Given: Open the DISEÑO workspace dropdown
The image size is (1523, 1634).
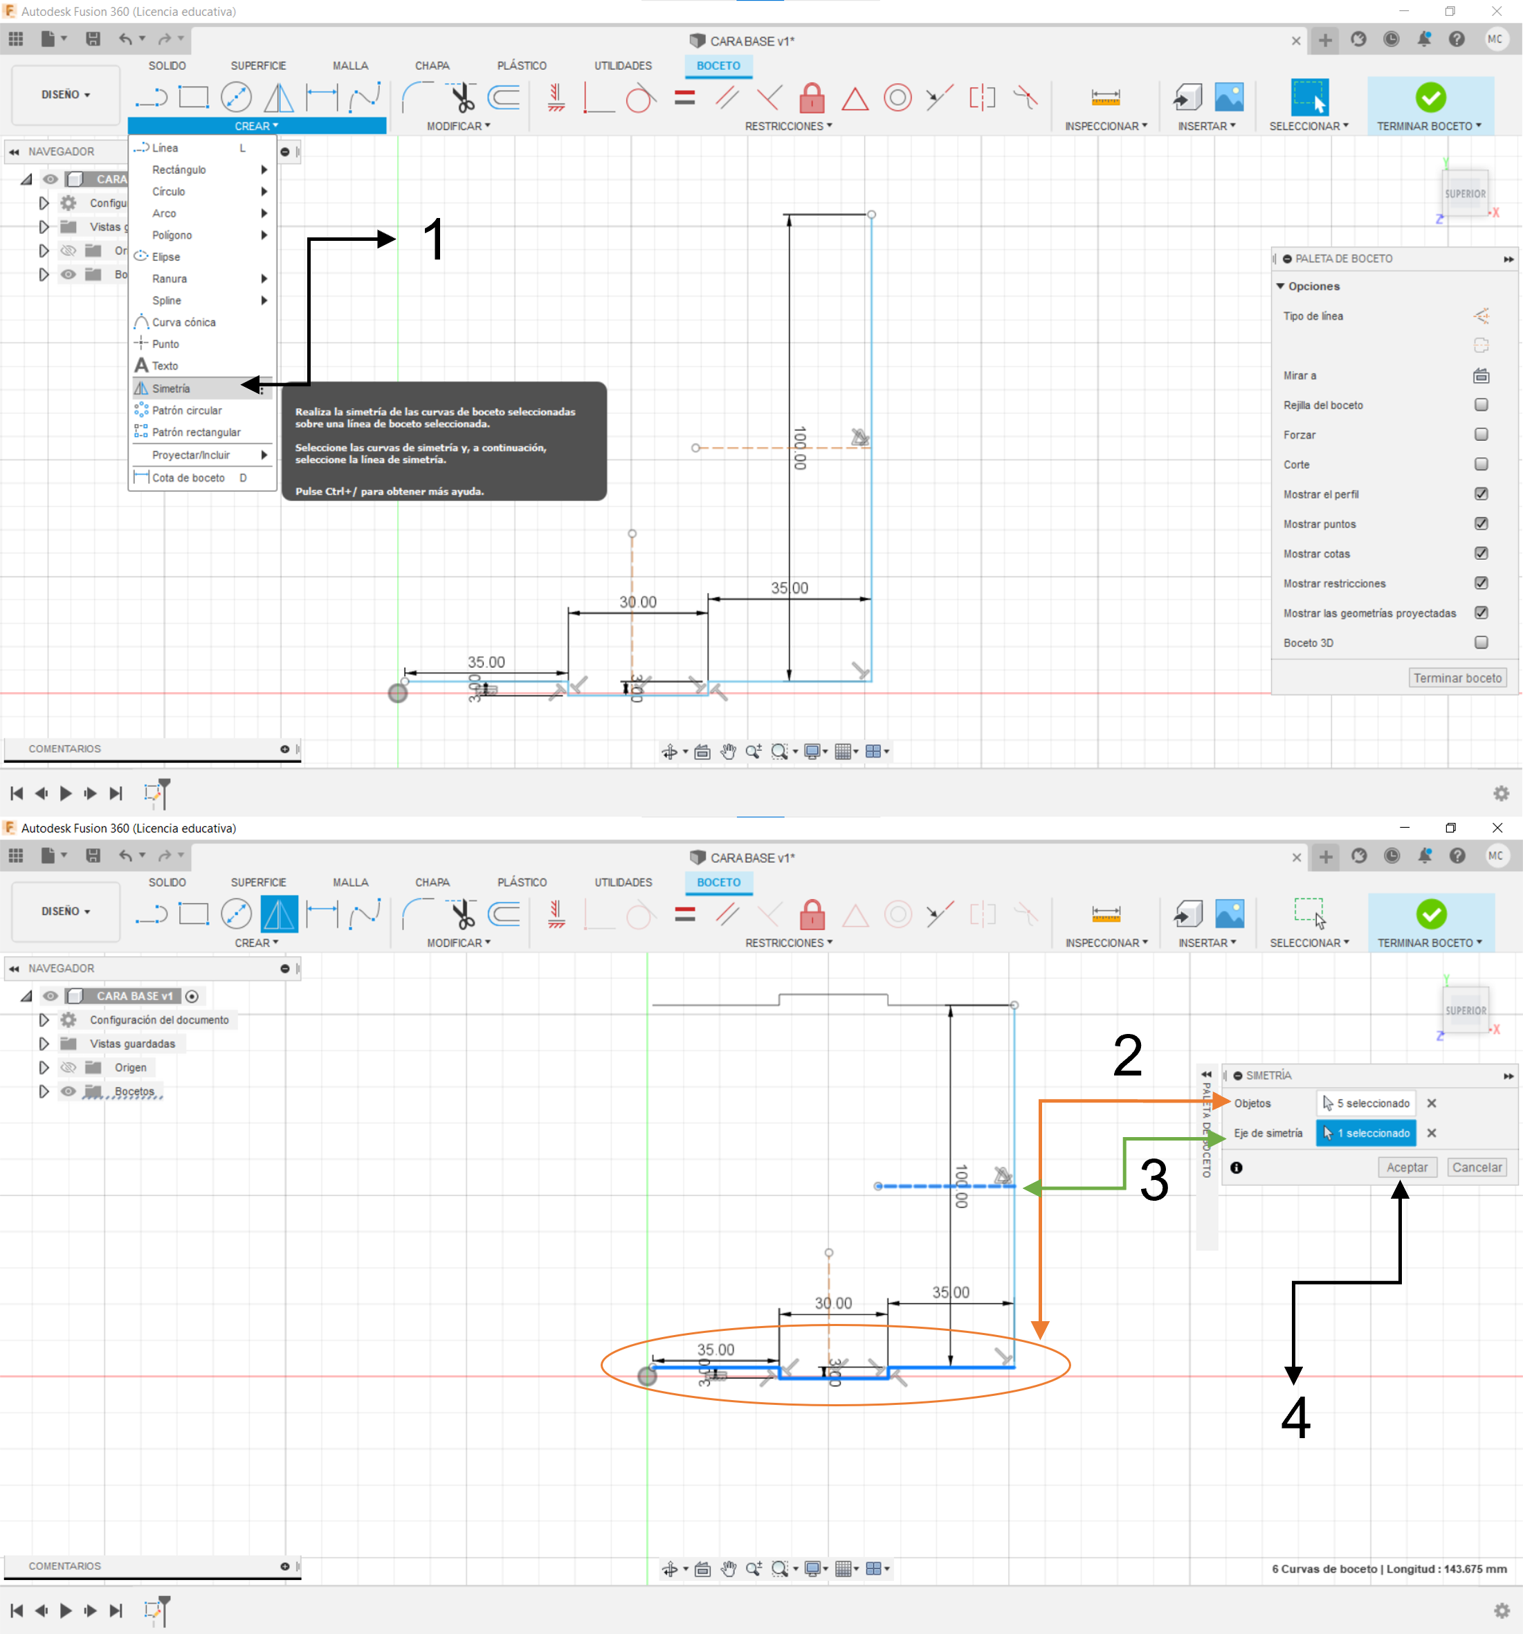Looking at the screenshot, I should [x=66, y=95].
